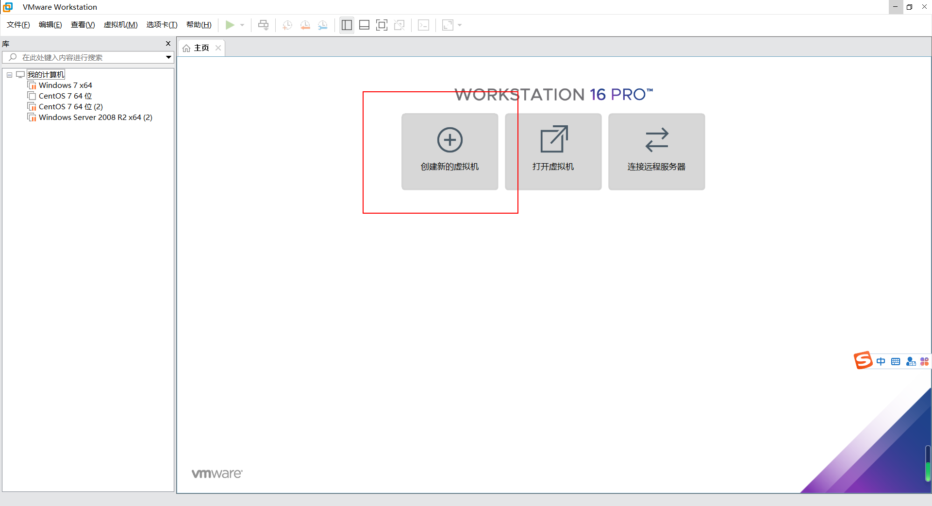Click the console view terminal icon
This screenshot has width=932, height=506.
point(423,25)
